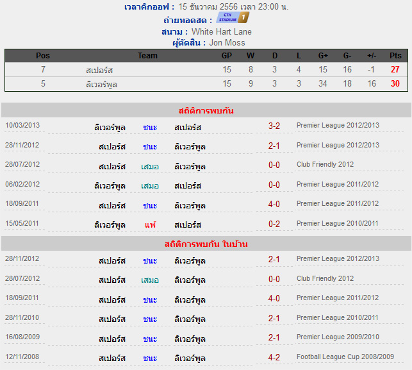Click Premier League 2009/2010 competition text

click(338, 337)
